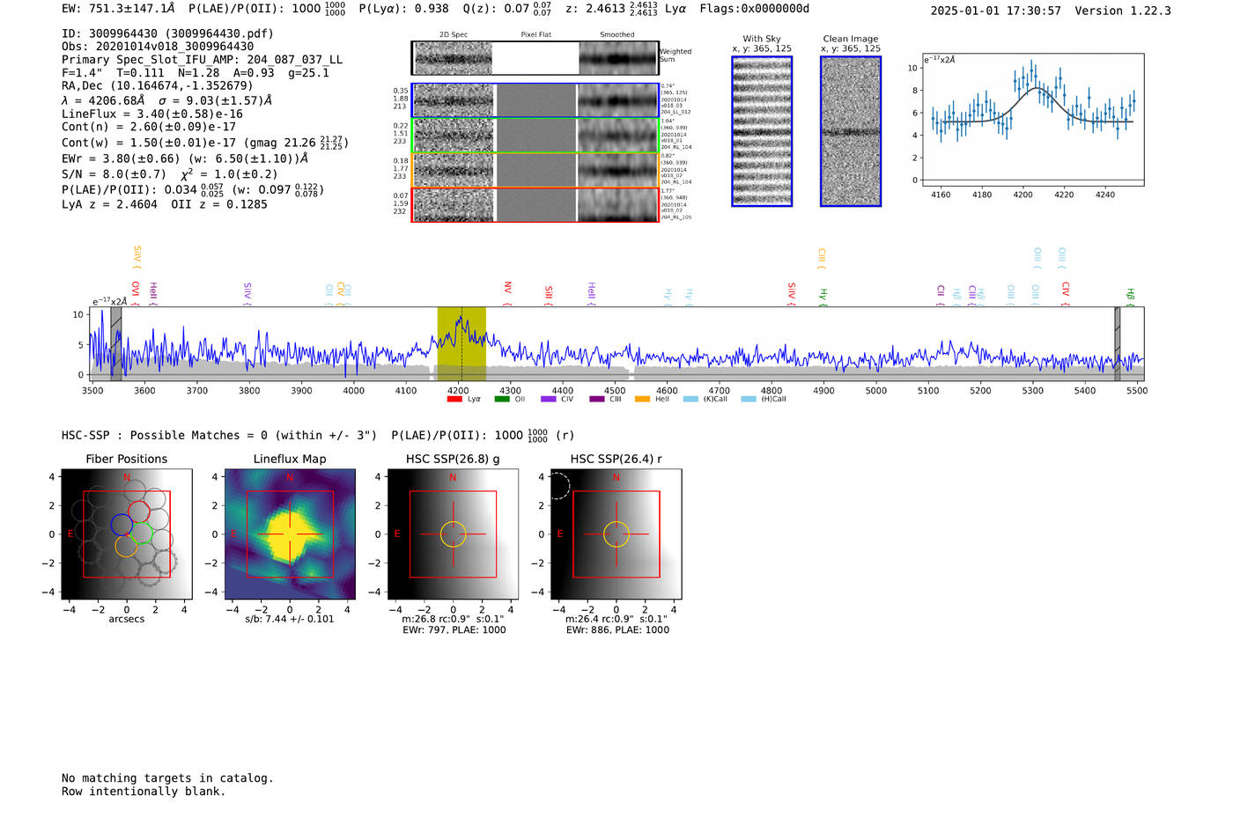
Task: Open the Weighted Sum 2D spec cutout
Action: 453,58
